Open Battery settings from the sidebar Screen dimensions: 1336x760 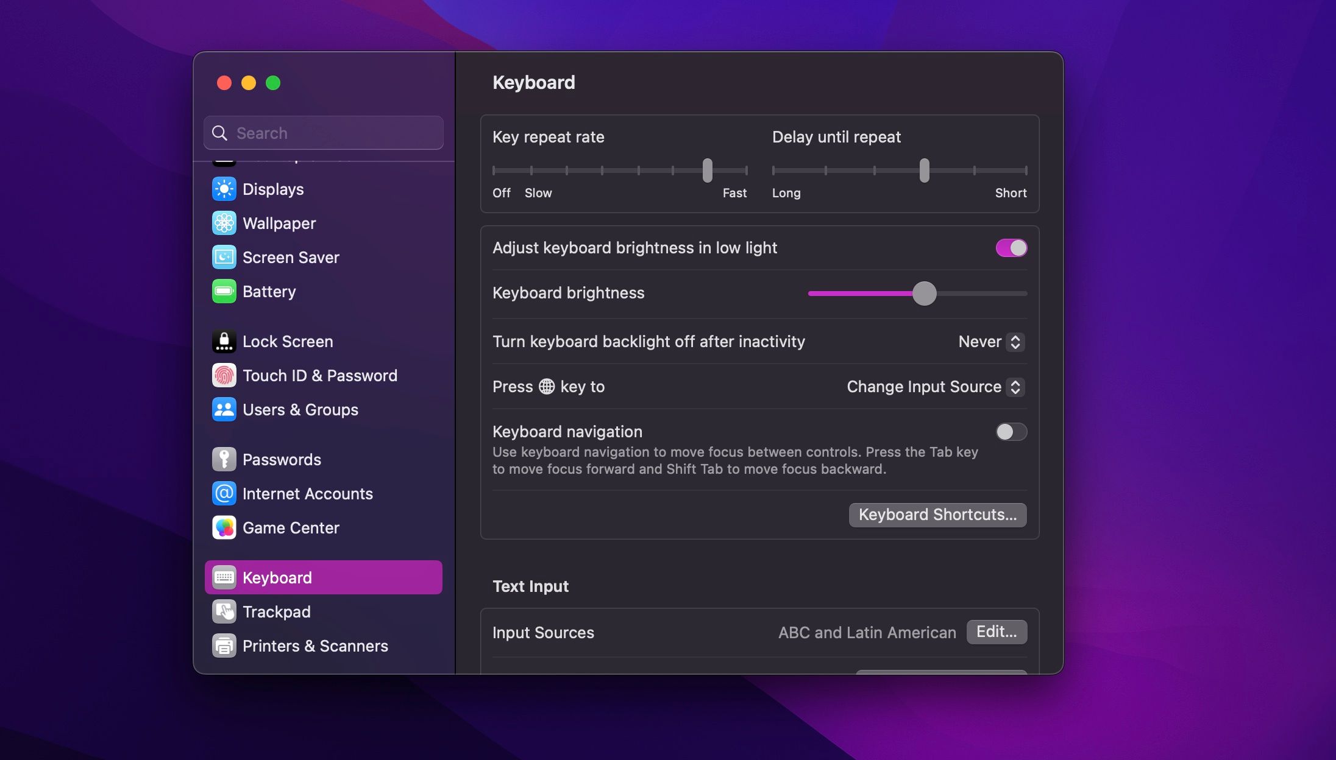(x=224, y=291)
